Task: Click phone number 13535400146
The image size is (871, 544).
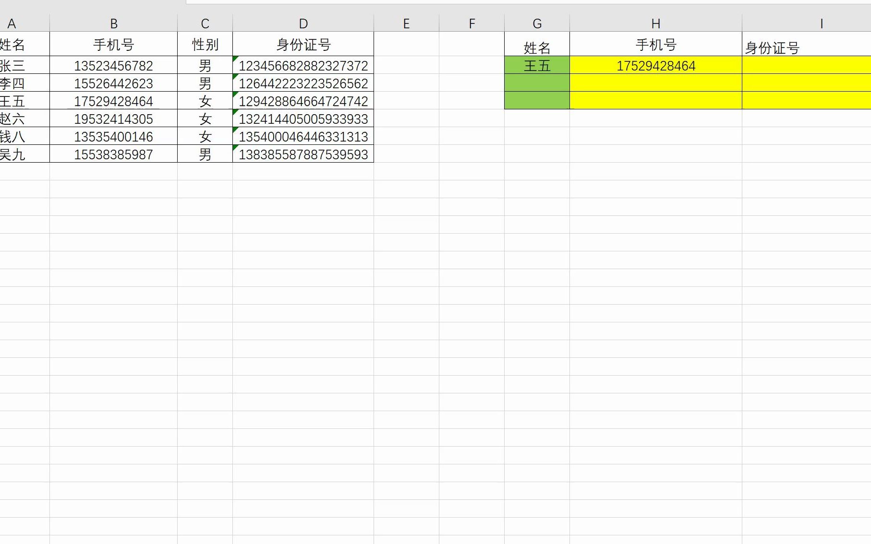Action: click(113, 136)
